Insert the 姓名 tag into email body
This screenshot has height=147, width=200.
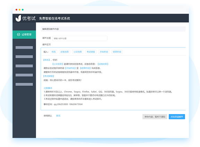53,52
